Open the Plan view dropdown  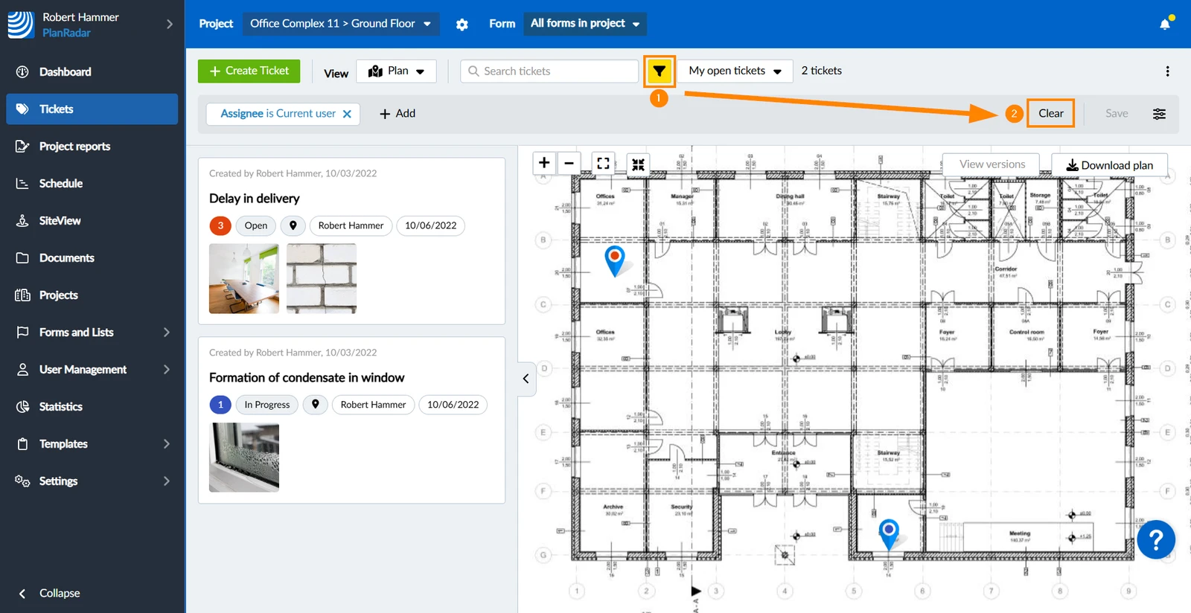397,71
